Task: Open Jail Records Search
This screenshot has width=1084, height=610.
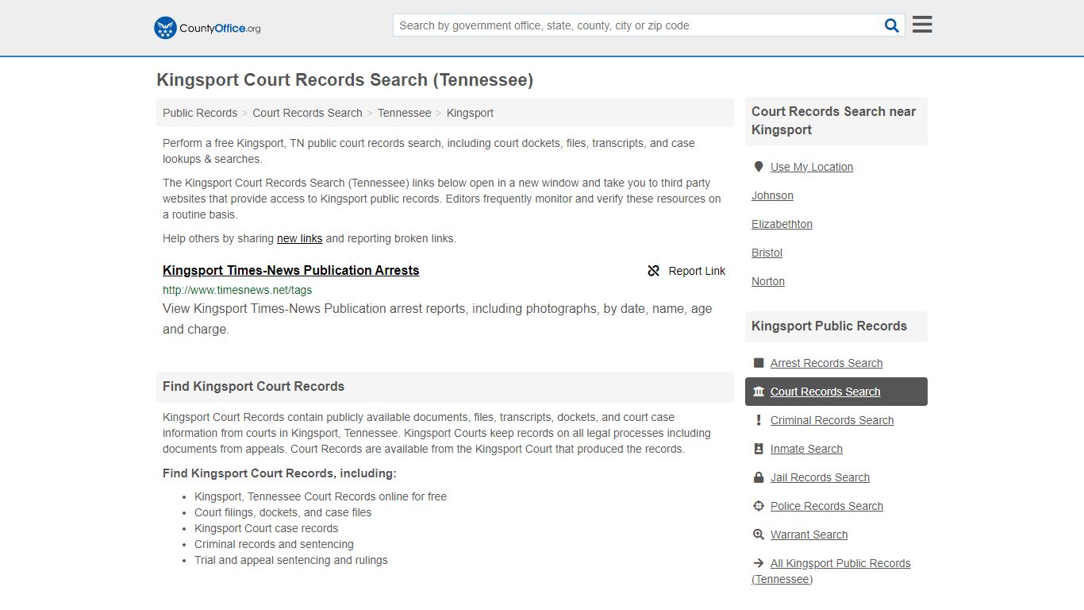Action: point(820,477)
